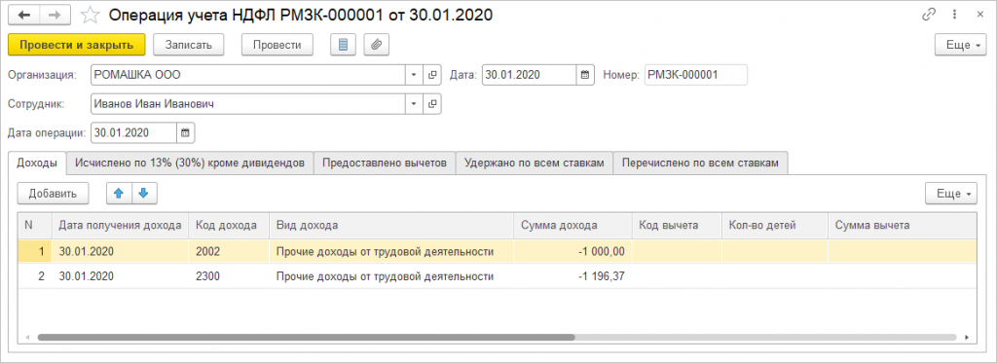Click Вид дохода cell in row 2300
The height and width of the screenshot is (363, 997).
pos(391,276)
